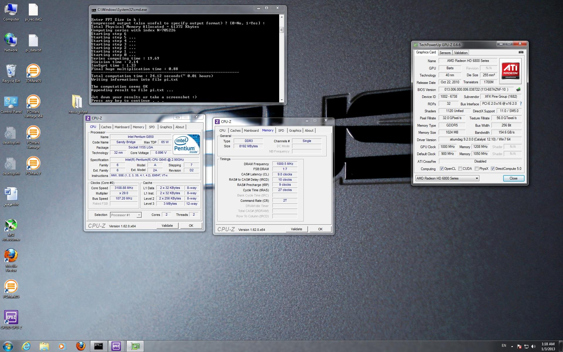Select CPU tab in right CPU-Z window
The image size is (563, 352).
pyautogui.click(x=222, y=131)
